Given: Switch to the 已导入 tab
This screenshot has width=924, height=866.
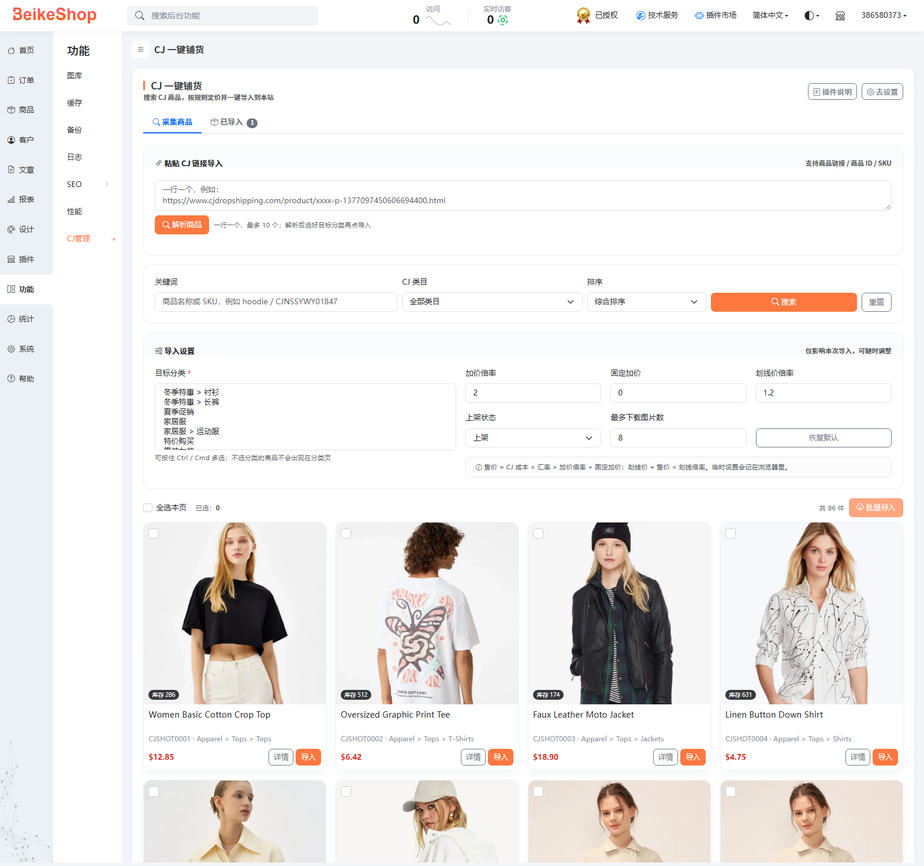Looking at the screenshot, I should pos(233,122).
